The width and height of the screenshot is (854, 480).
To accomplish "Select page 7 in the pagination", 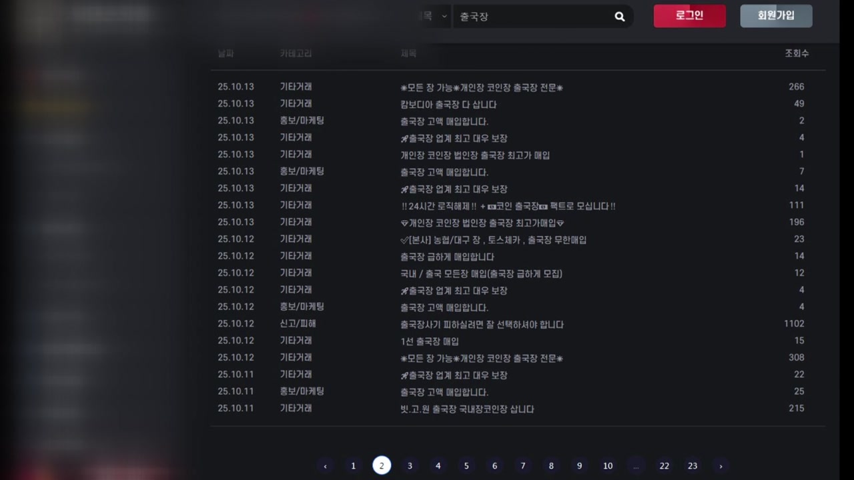I will pyautogui.click(x=522, y=466).
